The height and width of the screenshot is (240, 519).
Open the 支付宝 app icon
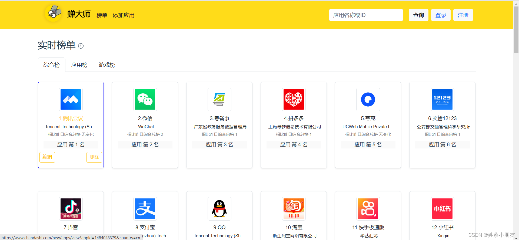pos(145,208)
